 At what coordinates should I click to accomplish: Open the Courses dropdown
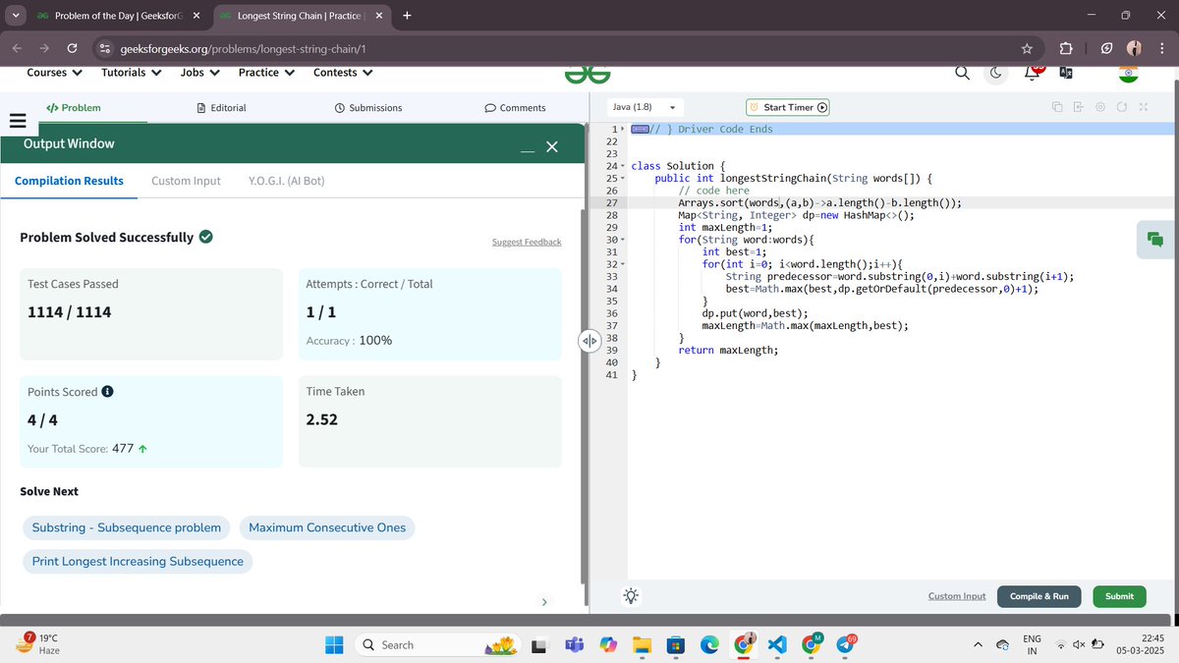pos(54,72)
